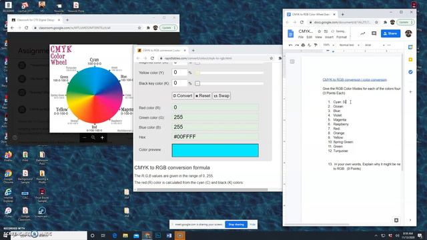Click Cortana circle on the taskbar
The image size is (427, 240).
(92, 235)
